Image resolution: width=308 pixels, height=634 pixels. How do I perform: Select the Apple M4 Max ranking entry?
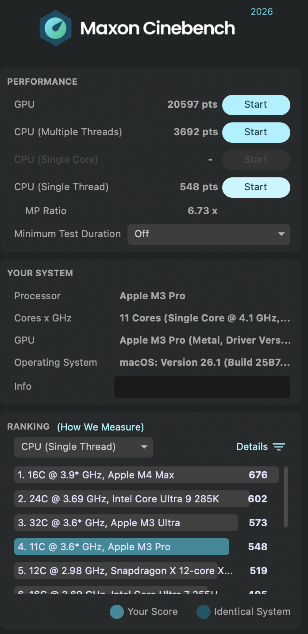click(146, 475)
